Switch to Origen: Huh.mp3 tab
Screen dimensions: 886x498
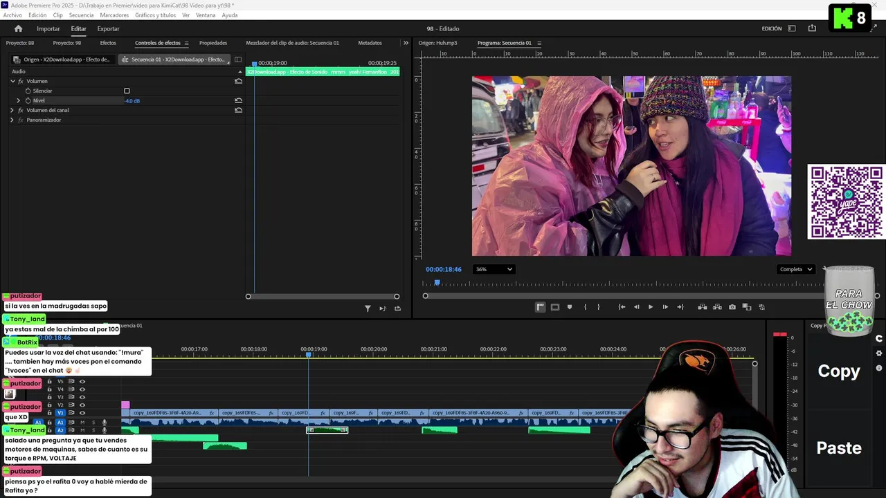pyautogui.click(x=437, y=43)
